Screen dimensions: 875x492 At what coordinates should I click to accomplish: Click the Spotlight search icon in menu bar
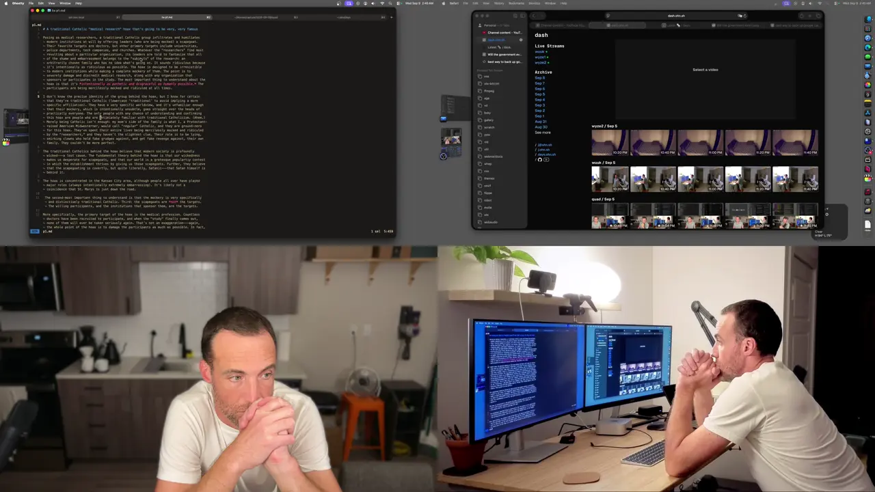(828, 3)
